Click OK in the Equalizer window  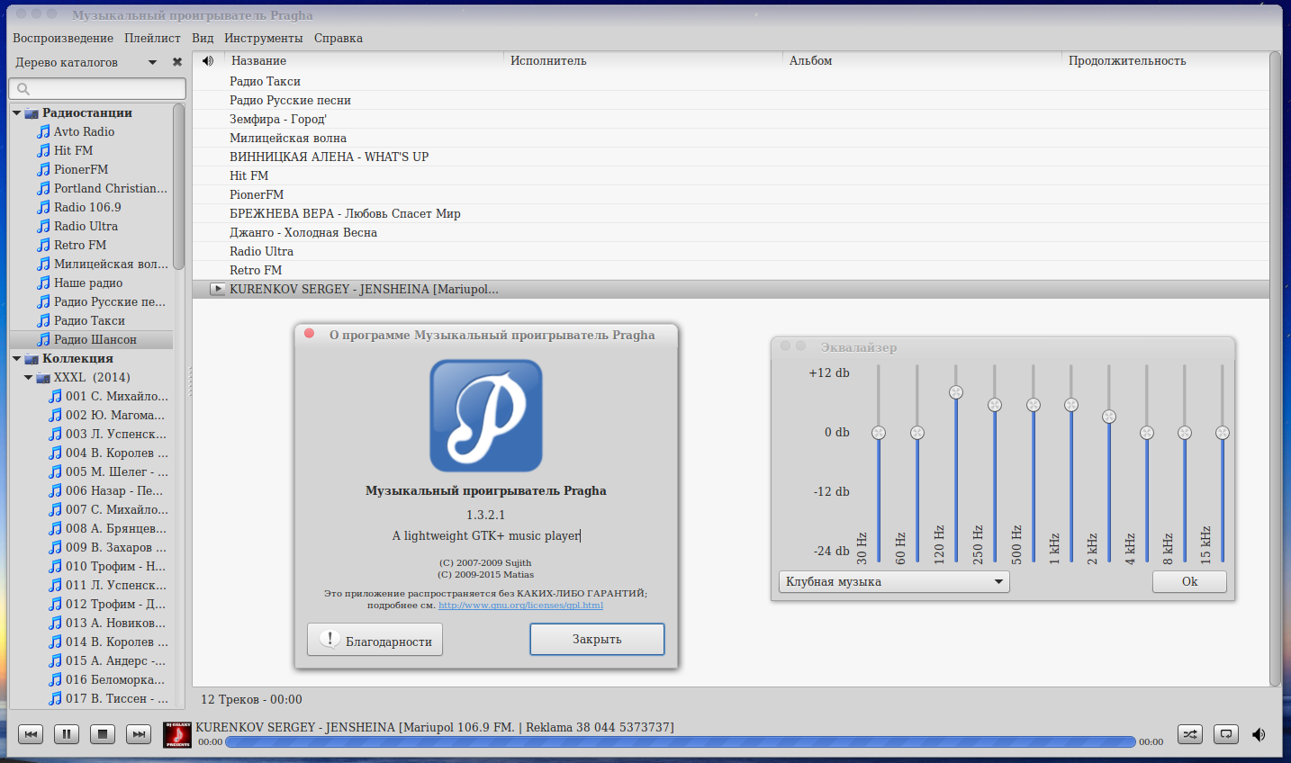[1189, 581]
